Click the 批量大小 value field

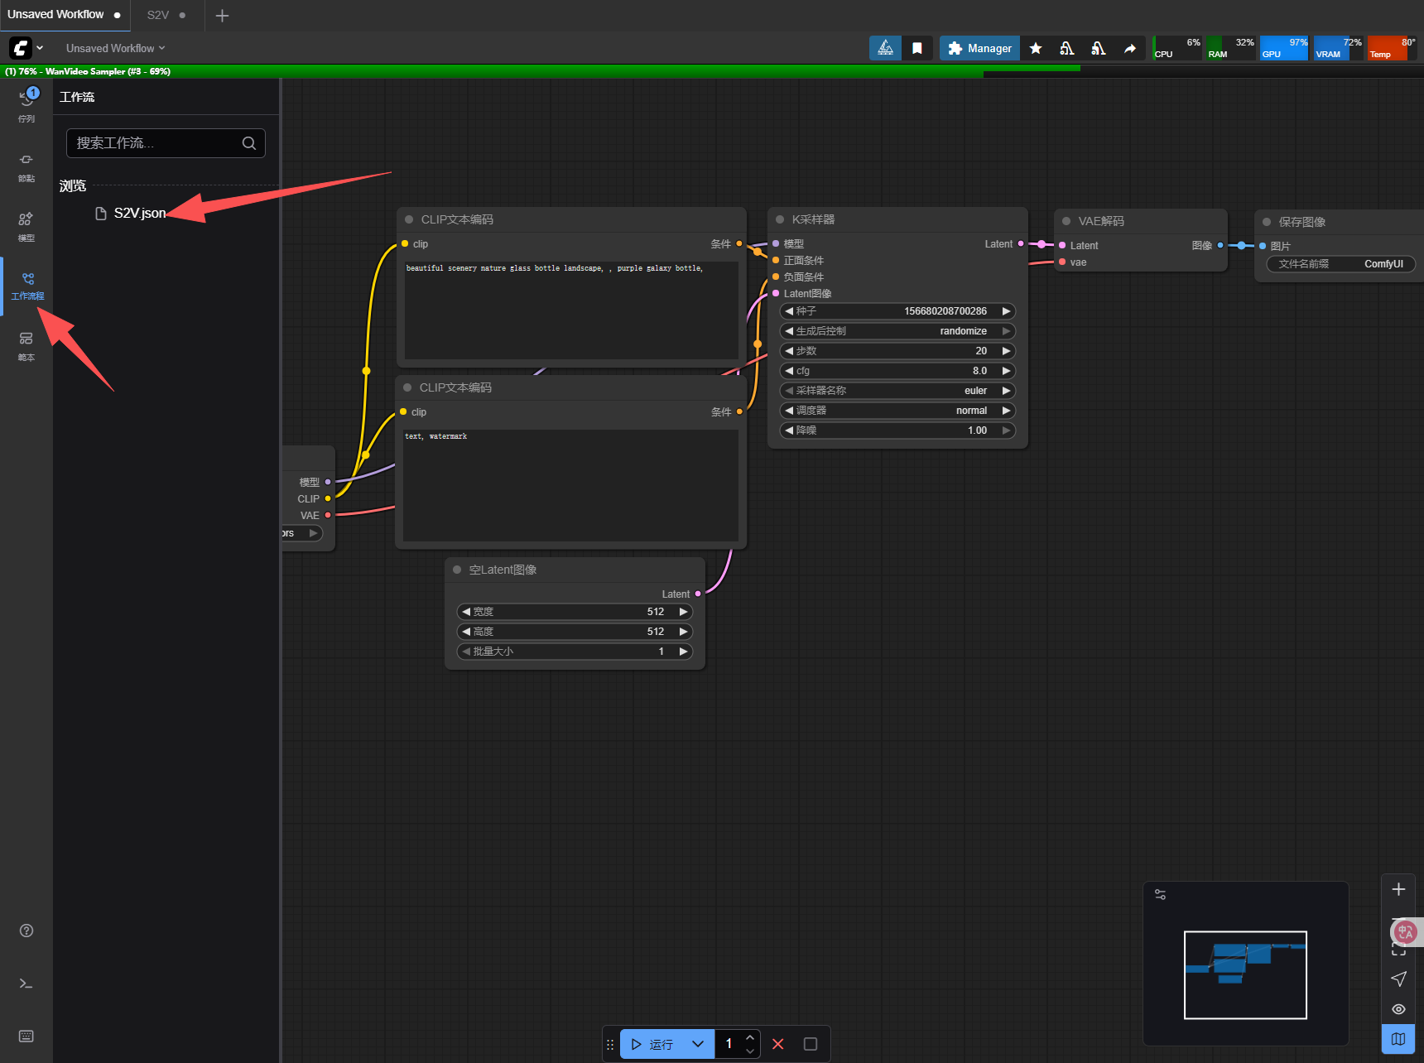575,652
